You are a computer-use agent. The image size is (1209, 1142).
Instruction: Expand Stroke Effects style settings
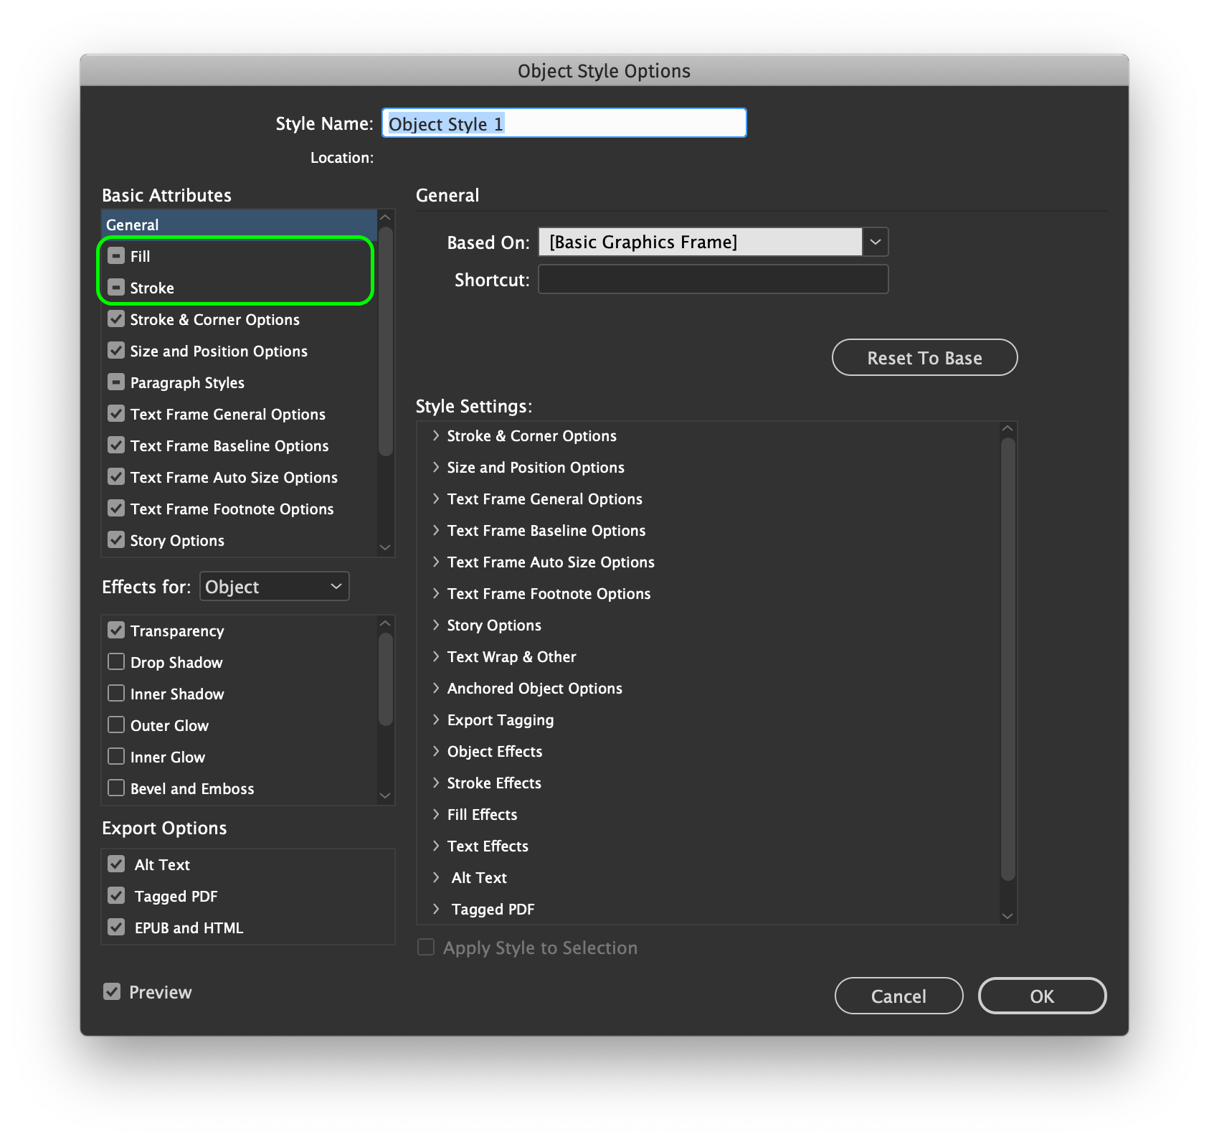click(435, 783)
